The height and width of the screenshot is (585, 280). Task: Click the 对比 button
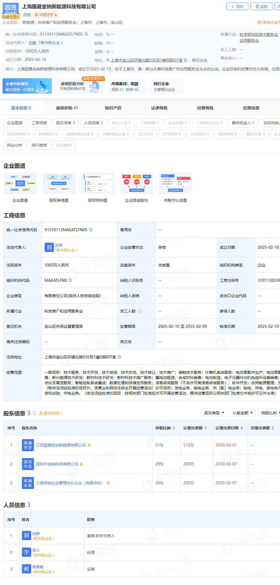click(237, 6)
